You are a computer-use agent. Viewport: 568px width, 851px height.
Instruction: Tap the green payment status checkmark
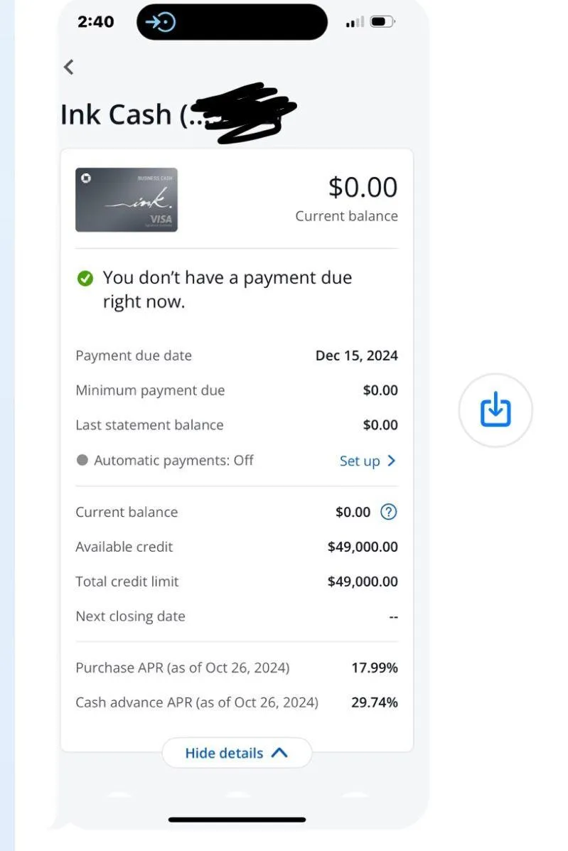85,278
